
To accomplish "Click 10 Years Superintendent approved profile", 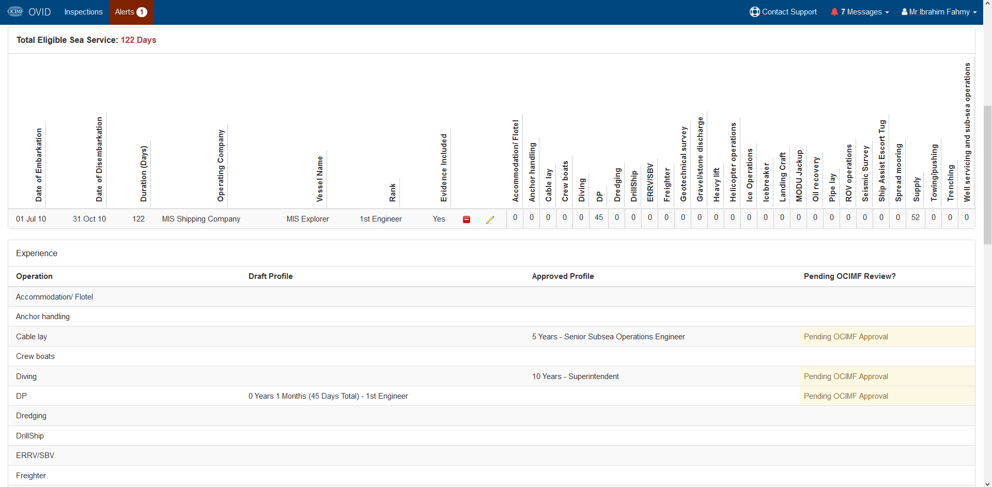I will pyautogui.click(x=576, y=376).
